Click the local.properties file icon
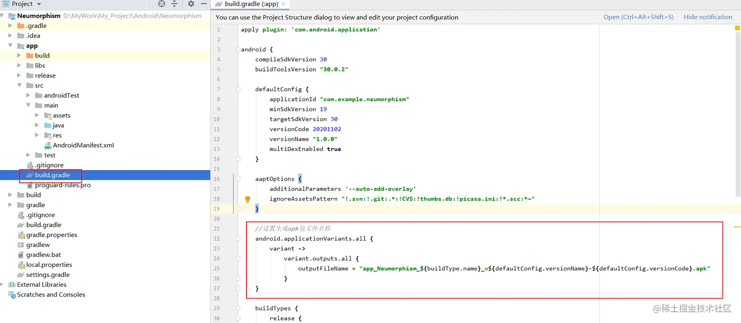The height and width of the screenshot is (323, 741). click(x=21, y=265)
